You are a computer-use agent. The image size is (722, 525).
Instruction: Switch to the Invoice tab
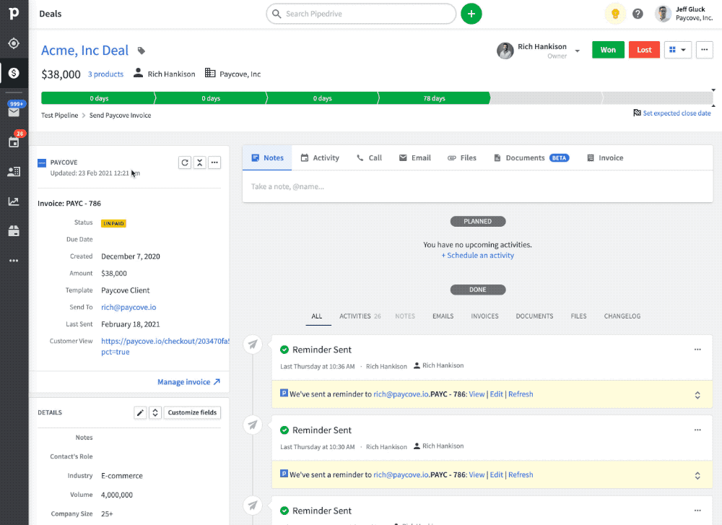click(x=605, y=158)
